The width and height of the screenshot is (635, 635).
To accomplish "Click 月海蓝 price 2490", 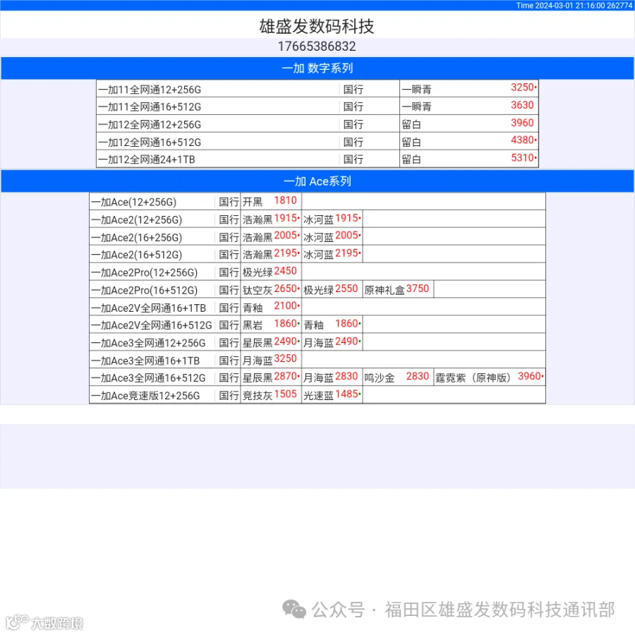I will click(x=346, y=341).
